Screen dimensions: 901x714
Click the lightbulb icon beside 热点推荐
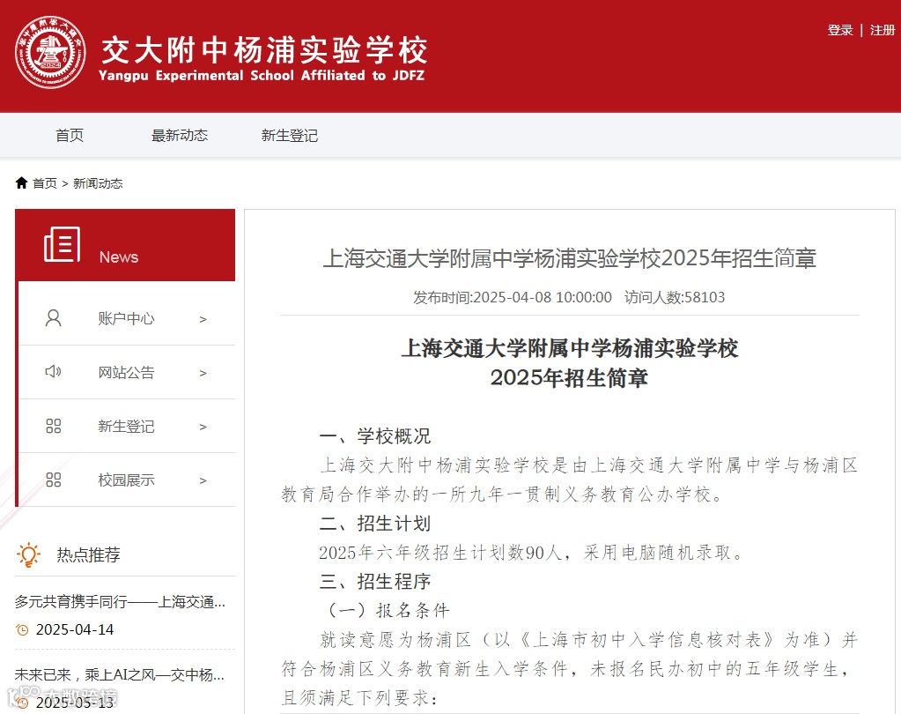point(29,554)
